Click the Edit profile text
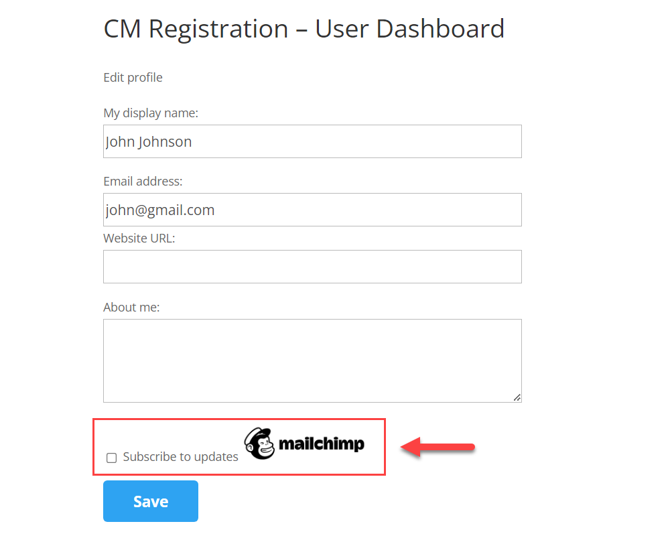This screenshot has width=670, height=536. click(x=133, y=77)
